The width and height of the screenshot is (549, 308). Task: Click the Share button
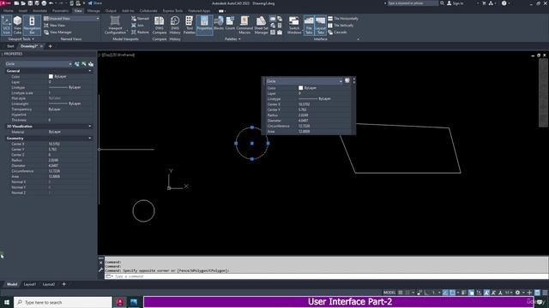pos(94,3)
